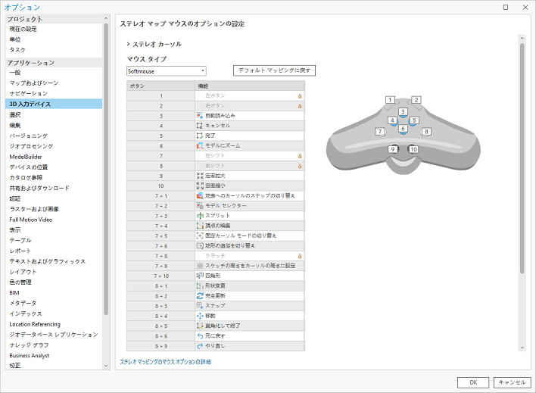Click the 元に戻す undo icon
This screenshot has width=536, height=393.
click(x=200, y=336)
